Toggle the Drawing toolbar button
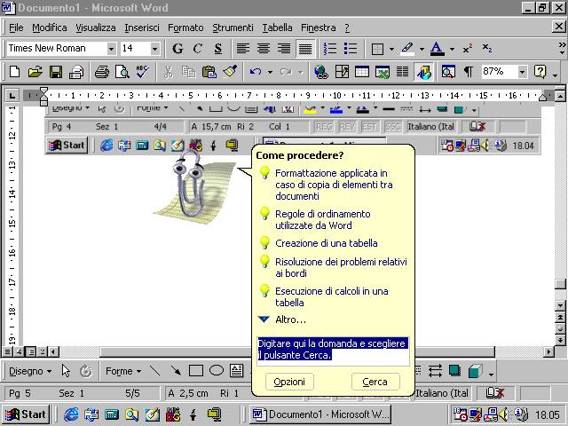The image size is (568, 426). coord(423,72)
